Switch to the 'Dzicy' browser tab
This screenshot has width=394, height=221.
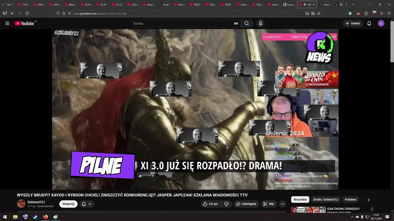211,5
